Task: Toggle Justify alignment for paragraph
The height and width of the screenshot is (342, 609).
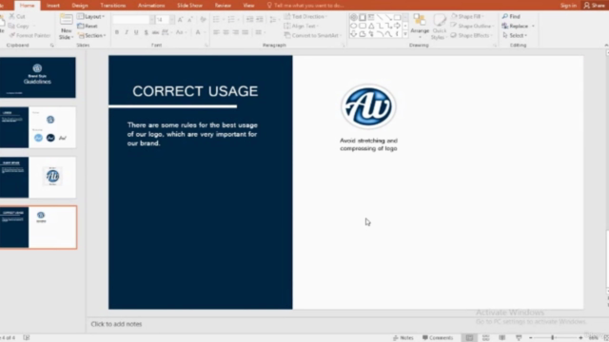Action: (x=246, y=32)
